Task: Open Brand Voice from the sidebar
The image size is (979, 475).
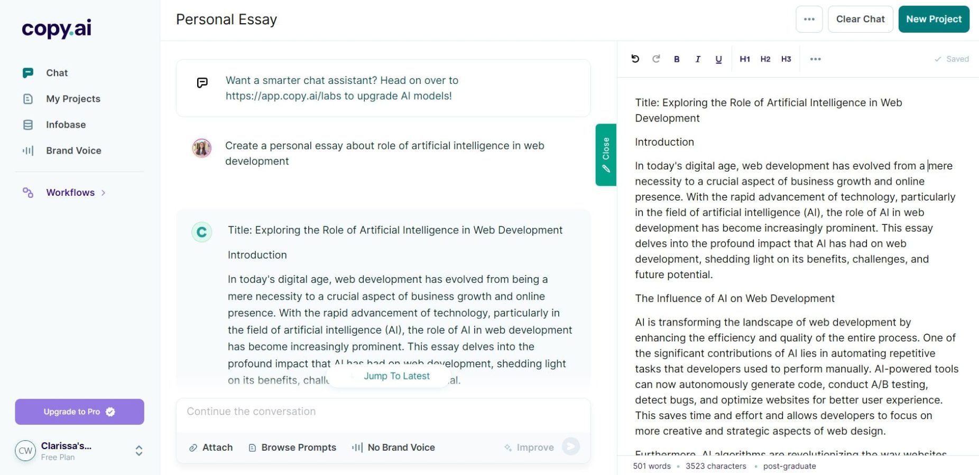Action: [73, 150]
